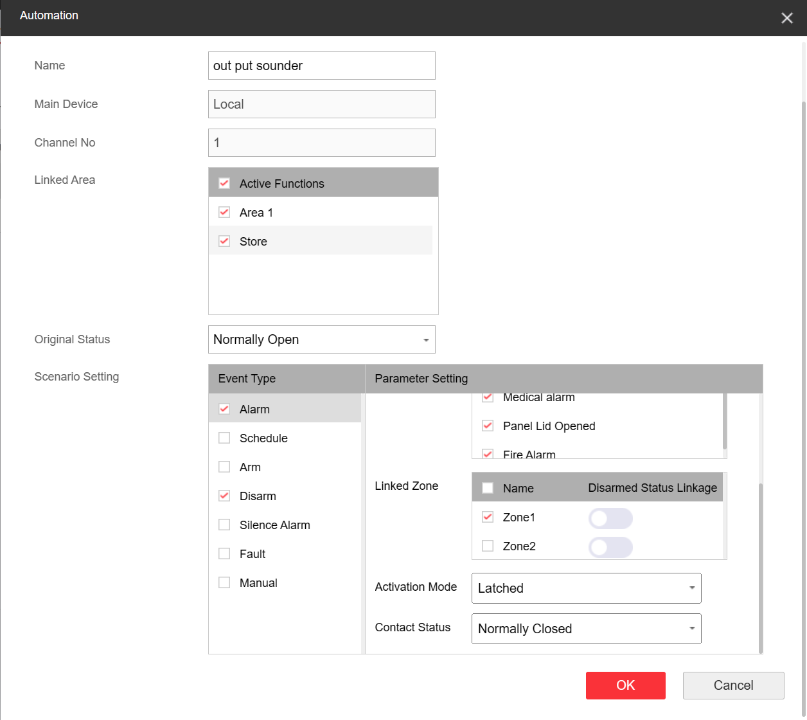Check the Arm event type
807x720 pixels.
(x=224, y=467)
